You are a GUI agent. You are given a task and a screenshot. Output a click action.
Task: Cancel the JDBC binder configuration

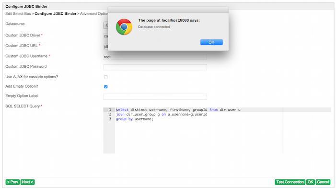tap(323, 182)
